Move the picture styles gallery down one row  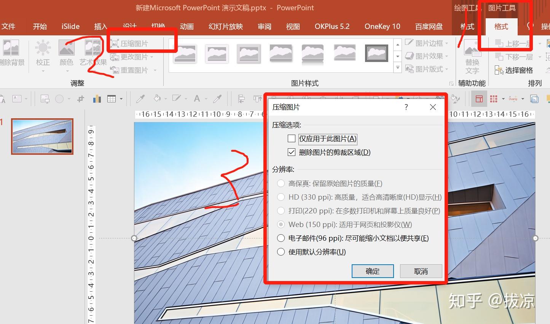(x=397, y=56)
